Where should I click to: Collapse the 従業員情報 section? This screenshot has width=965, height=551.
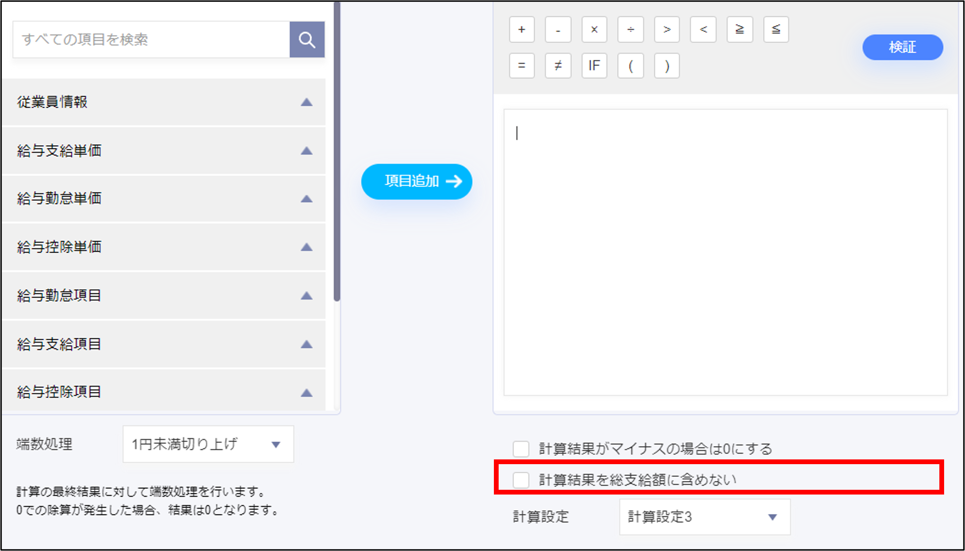point(306,102)
